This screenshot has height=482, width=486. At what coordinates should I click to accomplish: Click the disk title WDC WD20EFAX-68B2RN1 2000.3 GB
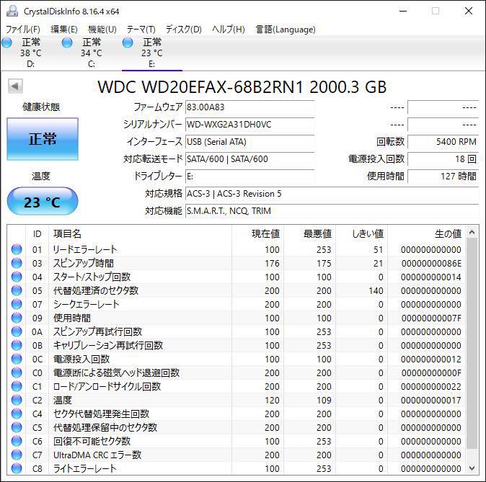pos(242,86)
